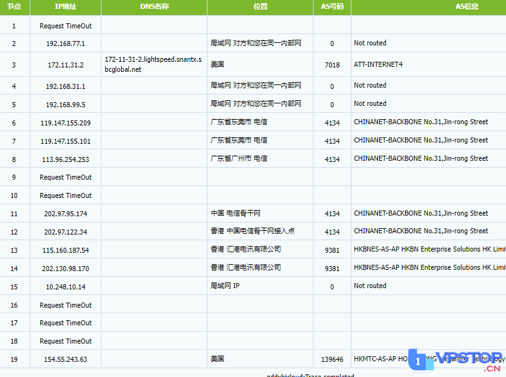Click Not routed for 10.248.10.14
The width and height of the screenshot is (506, 377).
(370, 286)
